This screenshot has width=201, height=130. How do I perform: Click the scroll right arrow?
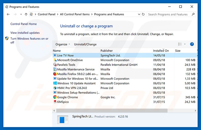[x=195, y=111]
